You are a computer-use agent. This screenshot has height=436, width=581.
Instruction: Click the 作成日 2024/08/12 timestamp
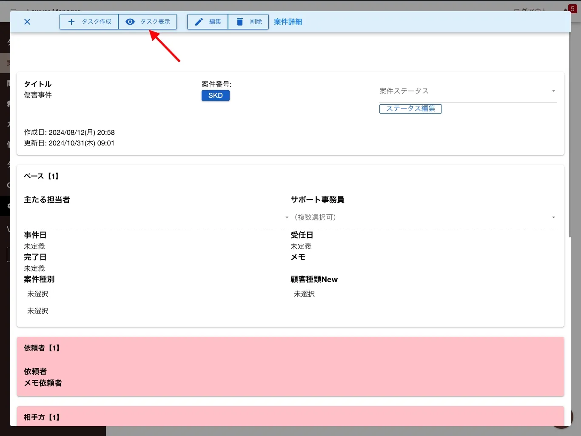[x=69, y=132]
